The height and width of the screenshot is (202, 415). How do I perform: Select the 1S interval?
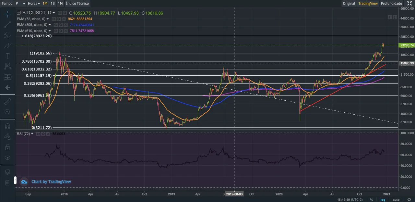(x=53, y=3)
